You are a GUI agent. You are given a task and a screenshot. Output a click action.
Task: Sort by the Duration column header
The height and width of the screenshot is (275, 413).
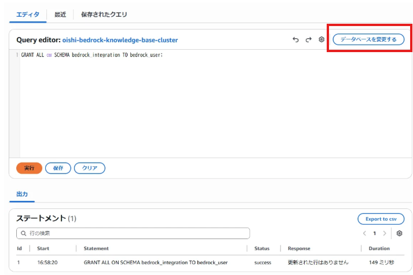379,248
